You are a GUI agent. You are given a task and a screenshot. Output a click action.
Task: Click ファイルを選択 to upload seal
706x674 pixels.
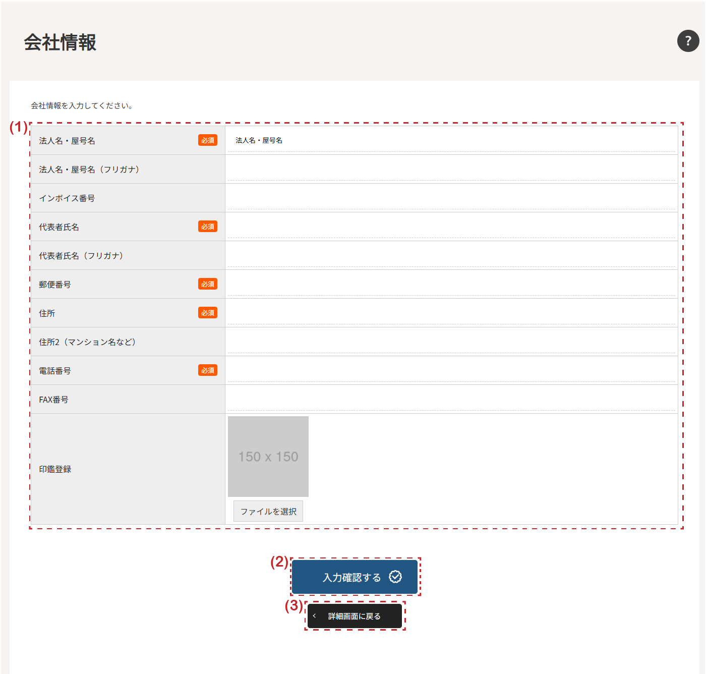(268, 511)
